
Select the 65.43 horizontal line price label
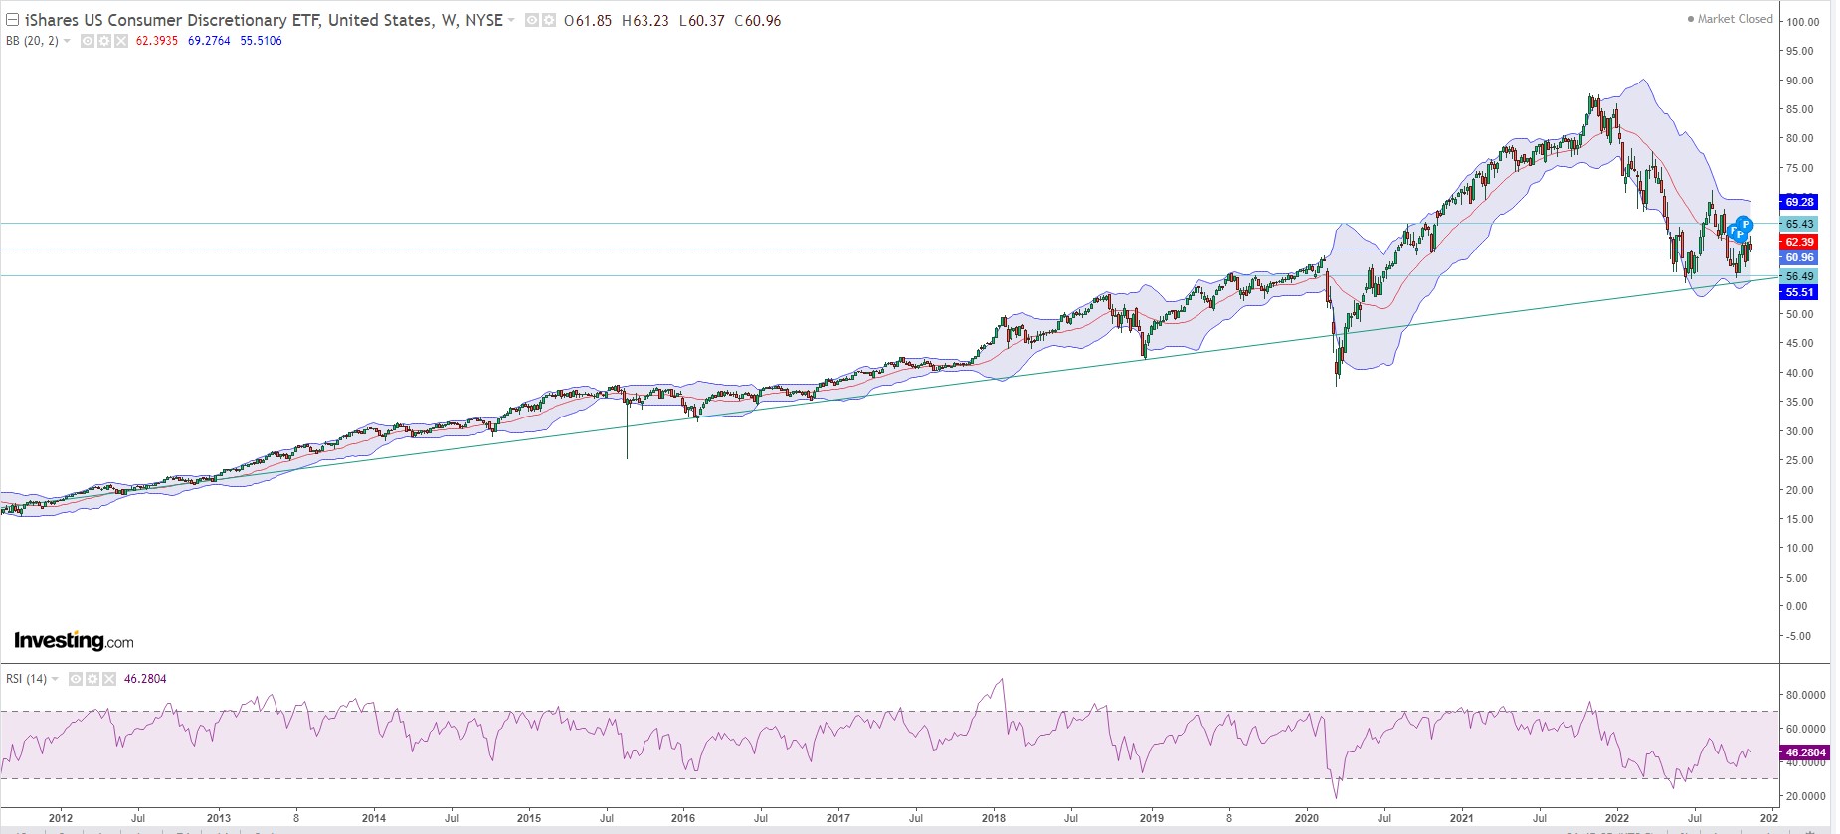[1799, 224]
